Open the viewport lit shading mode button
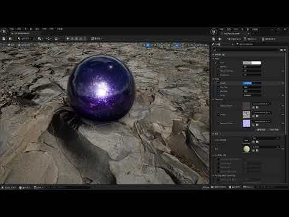 pos(24,45)
